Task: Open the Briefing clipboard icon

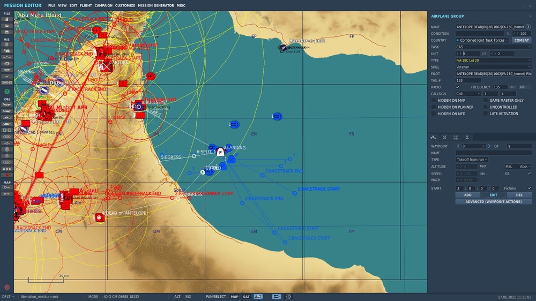Action: click(7, 44)
